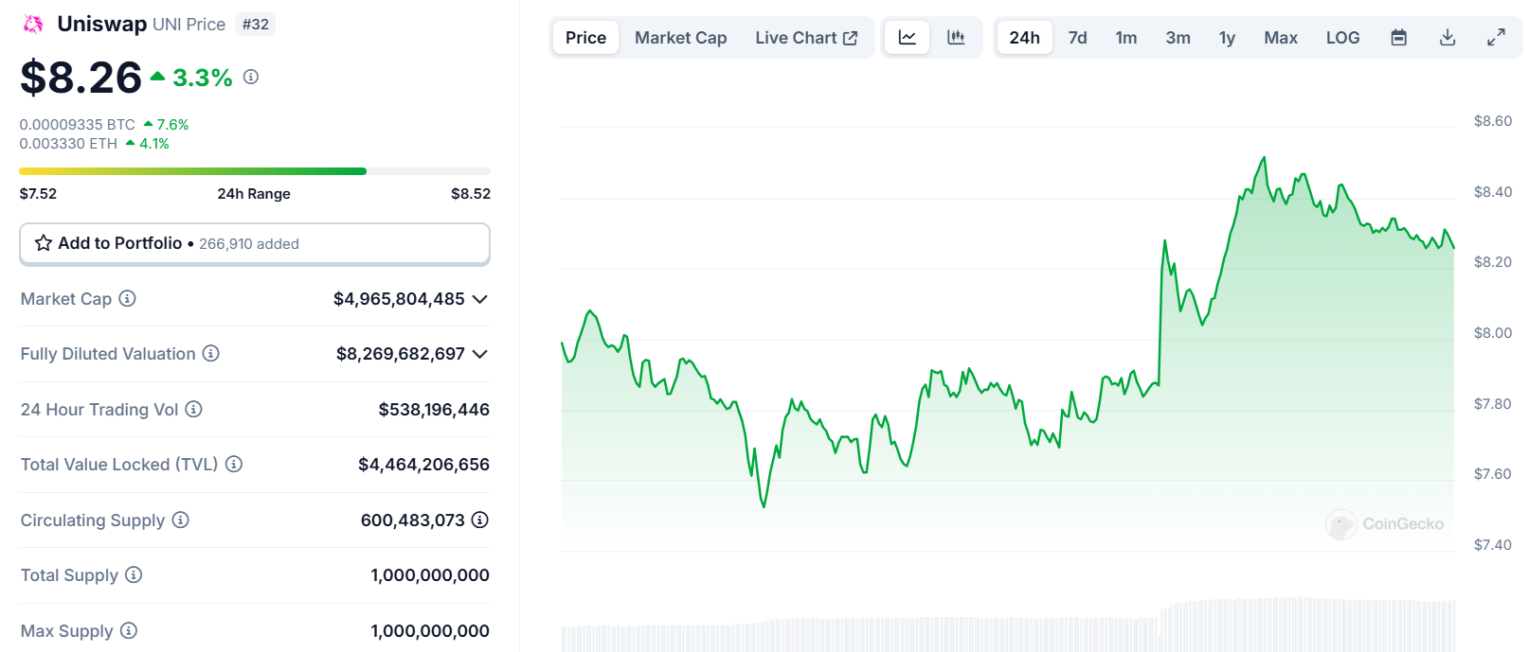Click the star icon in Add to Portfolio

tap(44, 243)
